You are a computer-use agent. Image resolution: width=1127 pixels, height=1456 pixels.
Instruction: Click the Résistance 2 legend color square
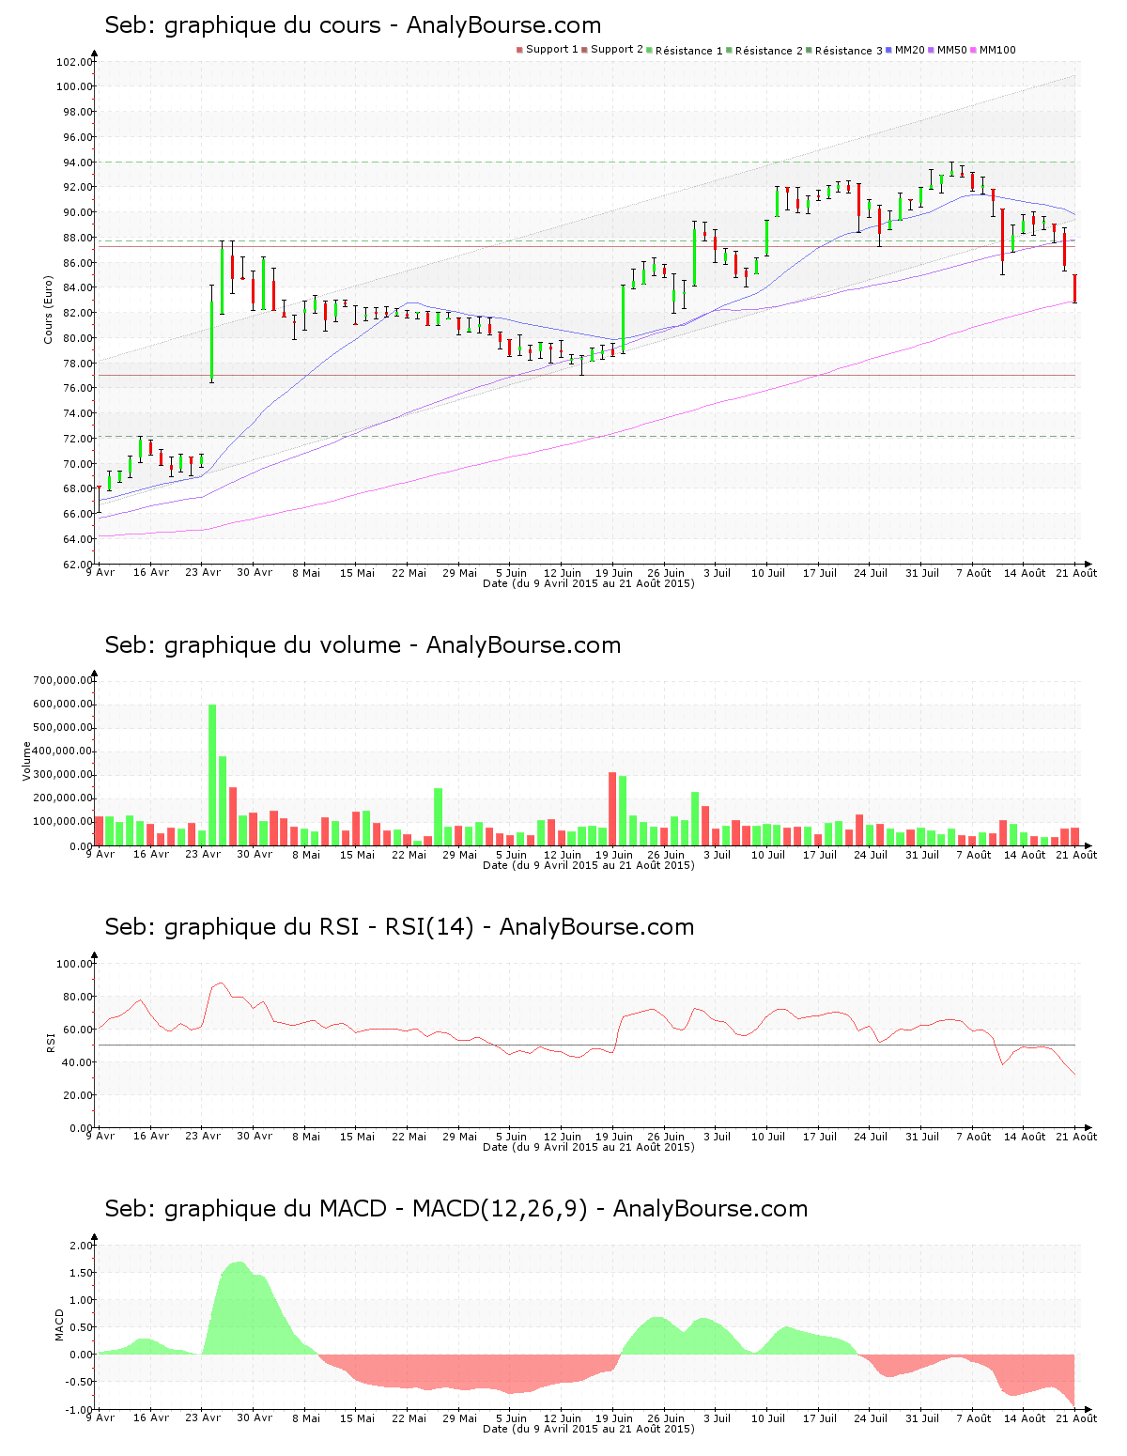coord(729,50)
